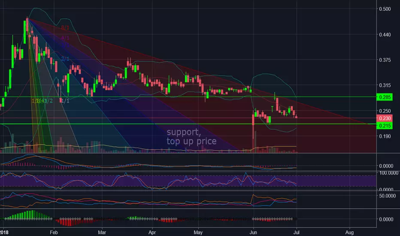400x236 pixels.
Task: Click the 0.315 price axis value
Action: [385, 85]
